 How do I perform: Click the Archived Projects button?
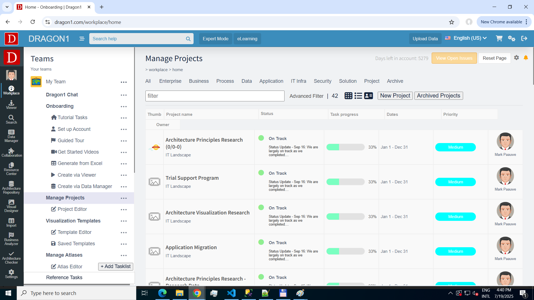click(439, 96)
